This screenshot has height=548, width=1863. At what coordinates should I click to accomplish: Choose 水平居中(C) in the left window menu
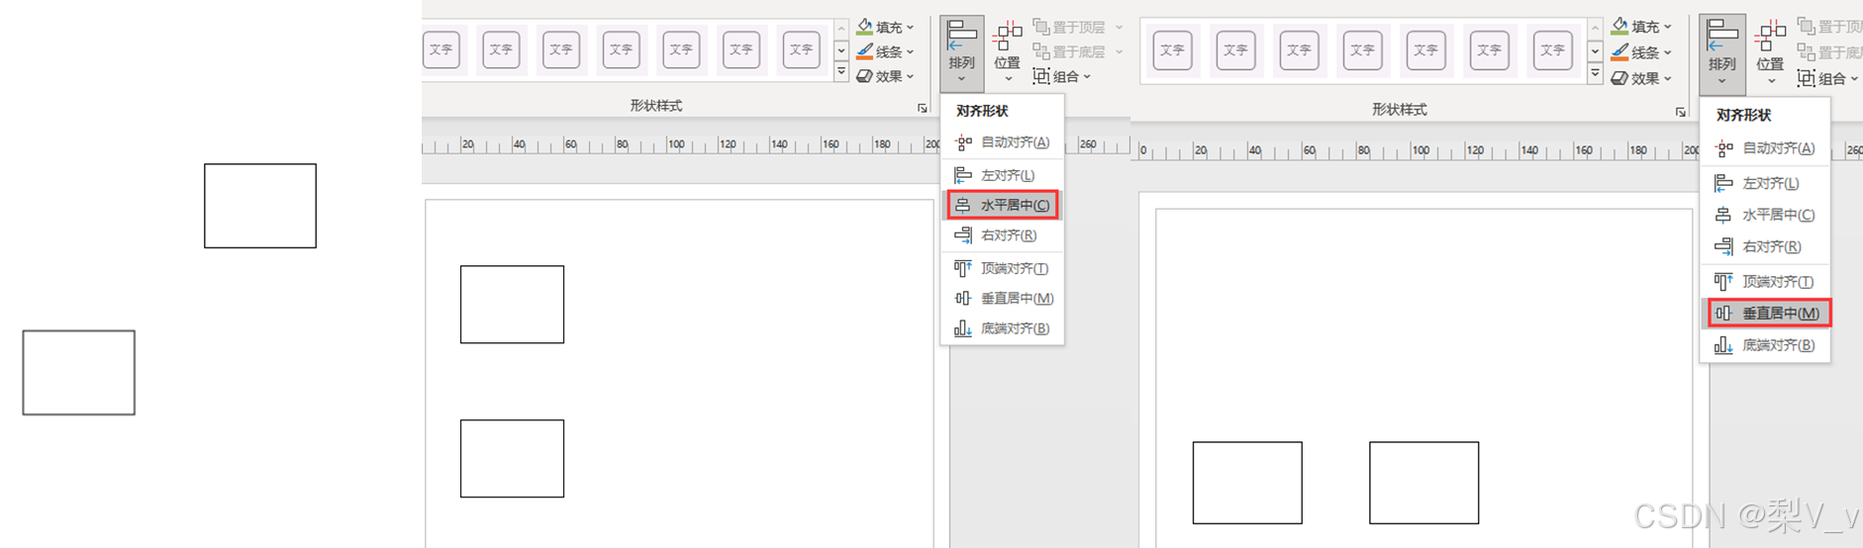pyautogui.click(x=1002, y=205)
